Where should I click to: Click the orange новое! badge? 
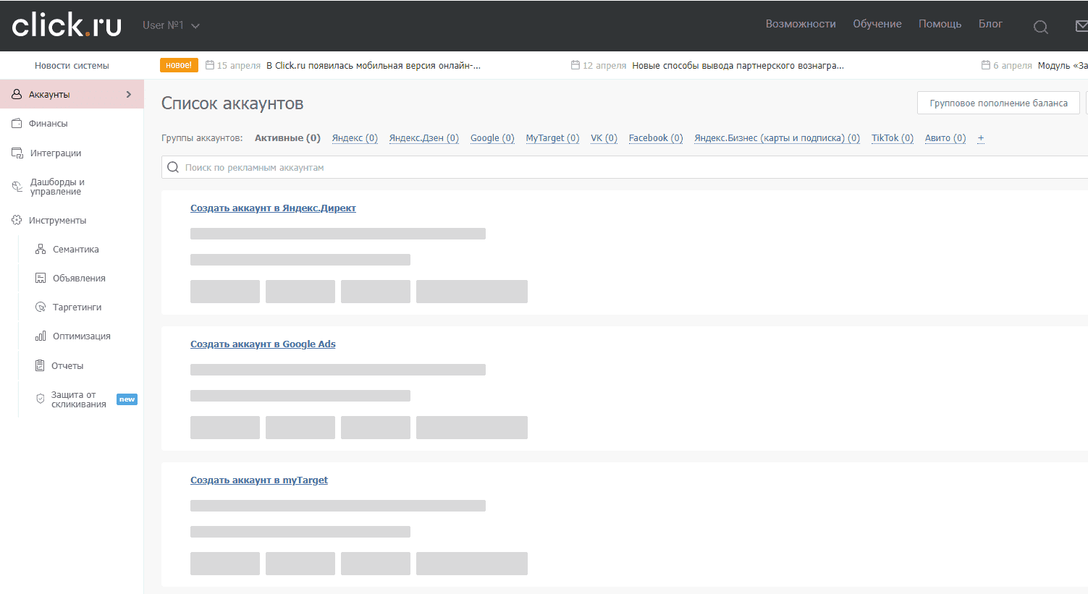coord(179,65)
